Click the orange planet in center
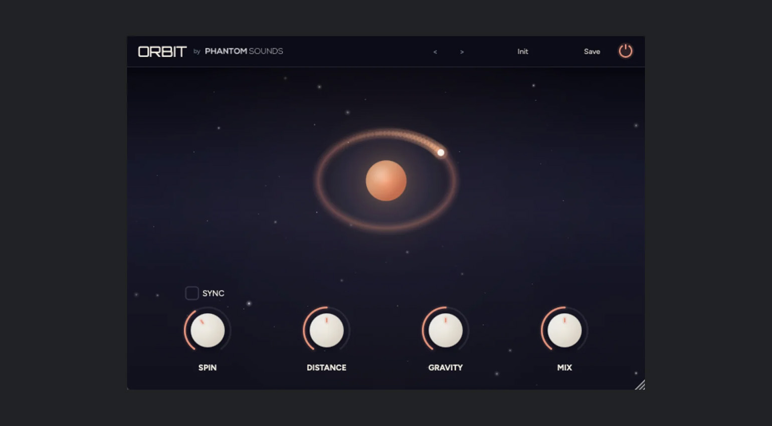The height and width of the screenshot is (426, 772). click(385, 180)
